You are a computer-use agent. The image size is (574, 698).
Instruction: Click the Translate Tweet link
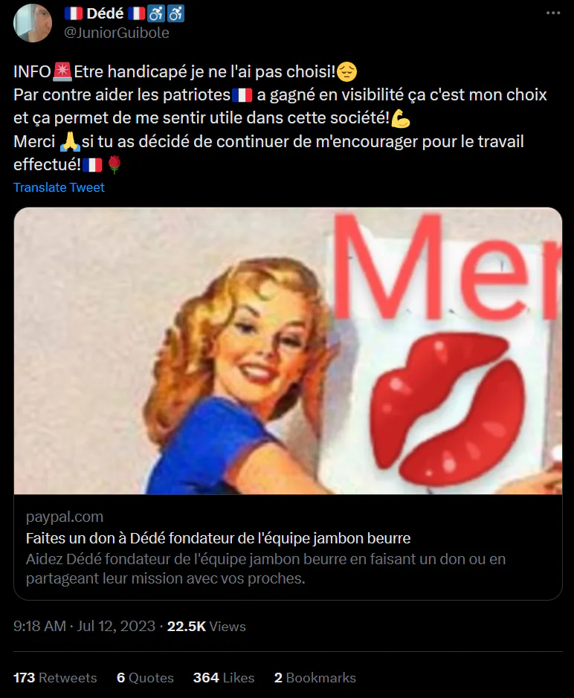coord(59,187)
